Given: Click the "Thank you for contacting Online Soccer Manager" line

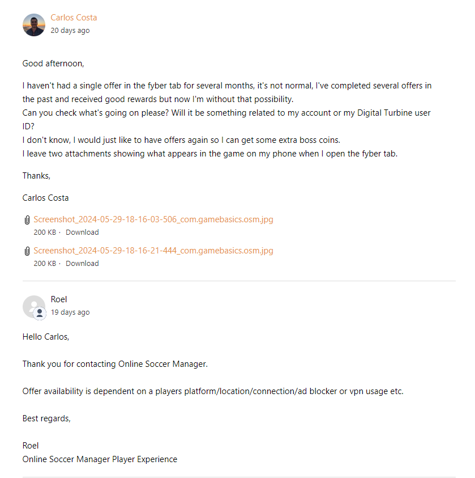Looking at the screenshot, I should [x=115, y=364].
